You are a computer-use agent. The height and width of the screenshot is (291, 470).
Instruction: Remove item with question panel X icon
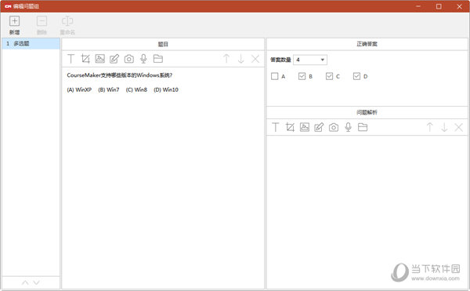pos(255,59)
